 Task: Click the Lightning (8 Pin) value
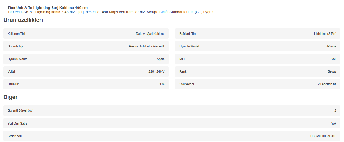coord(325,34)
